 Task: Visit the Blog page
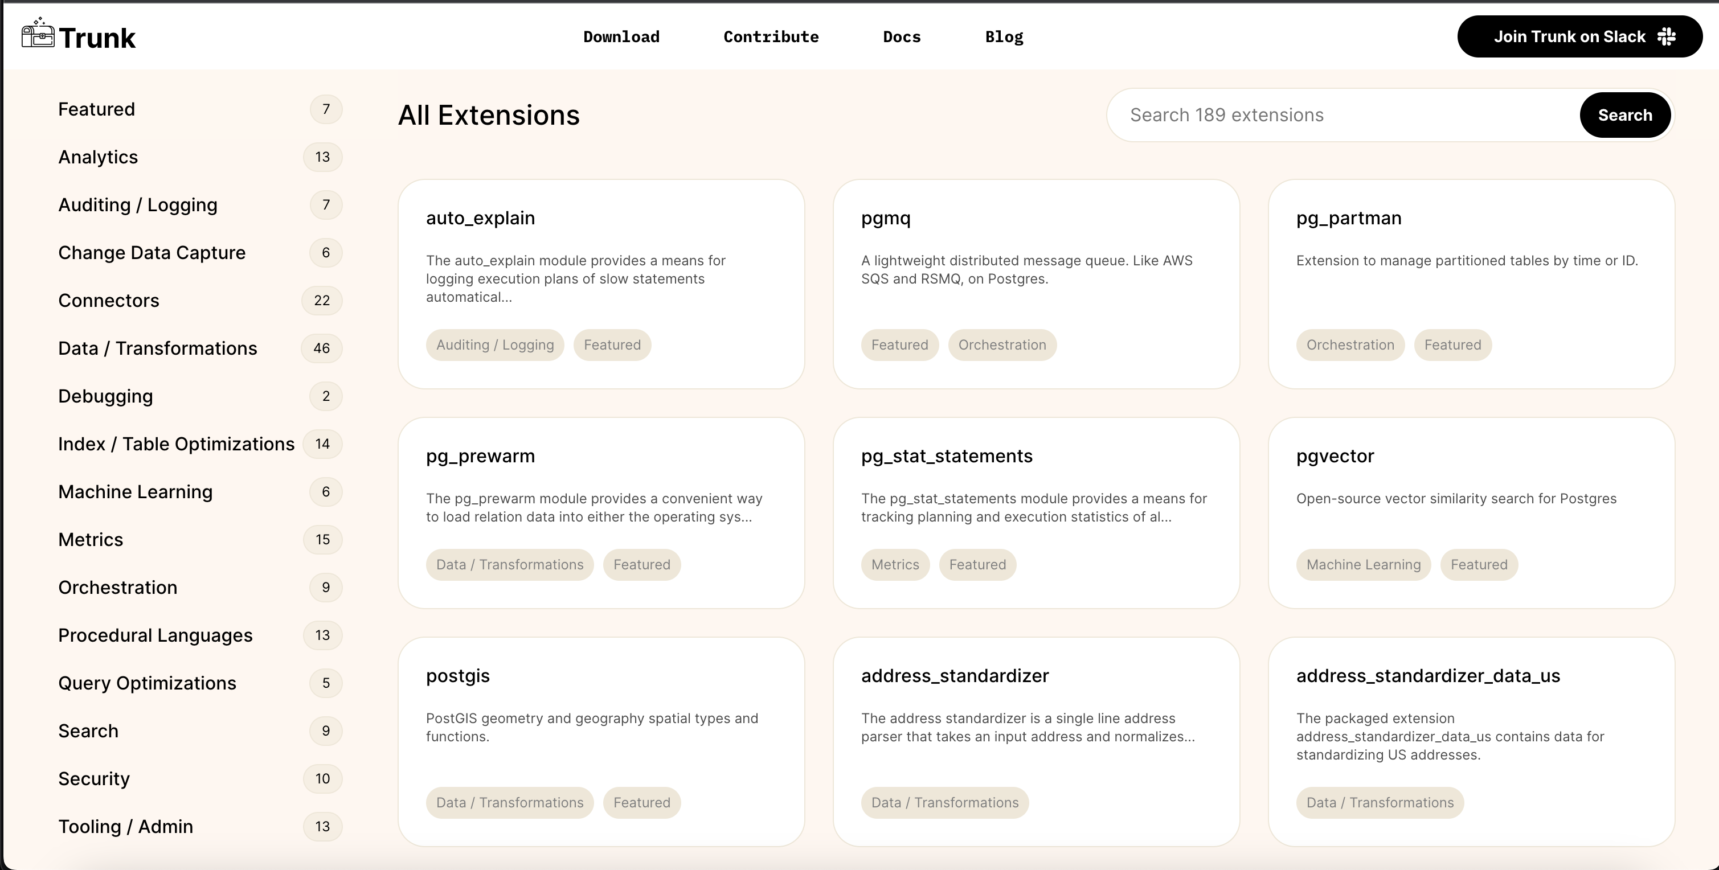1004,36
